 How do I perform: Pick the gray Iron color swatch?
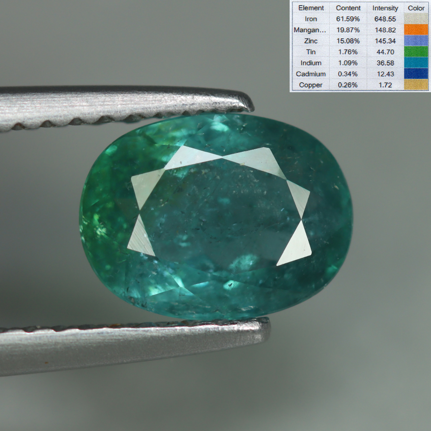416,19
